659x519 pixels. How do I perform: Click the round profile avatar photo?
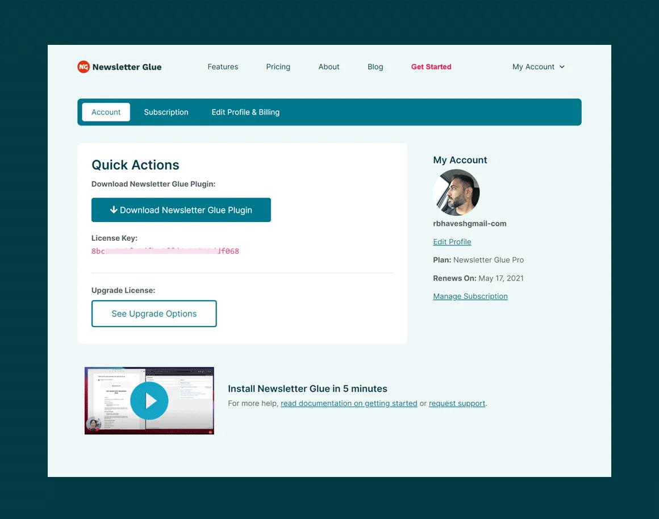tap(456, 192)
